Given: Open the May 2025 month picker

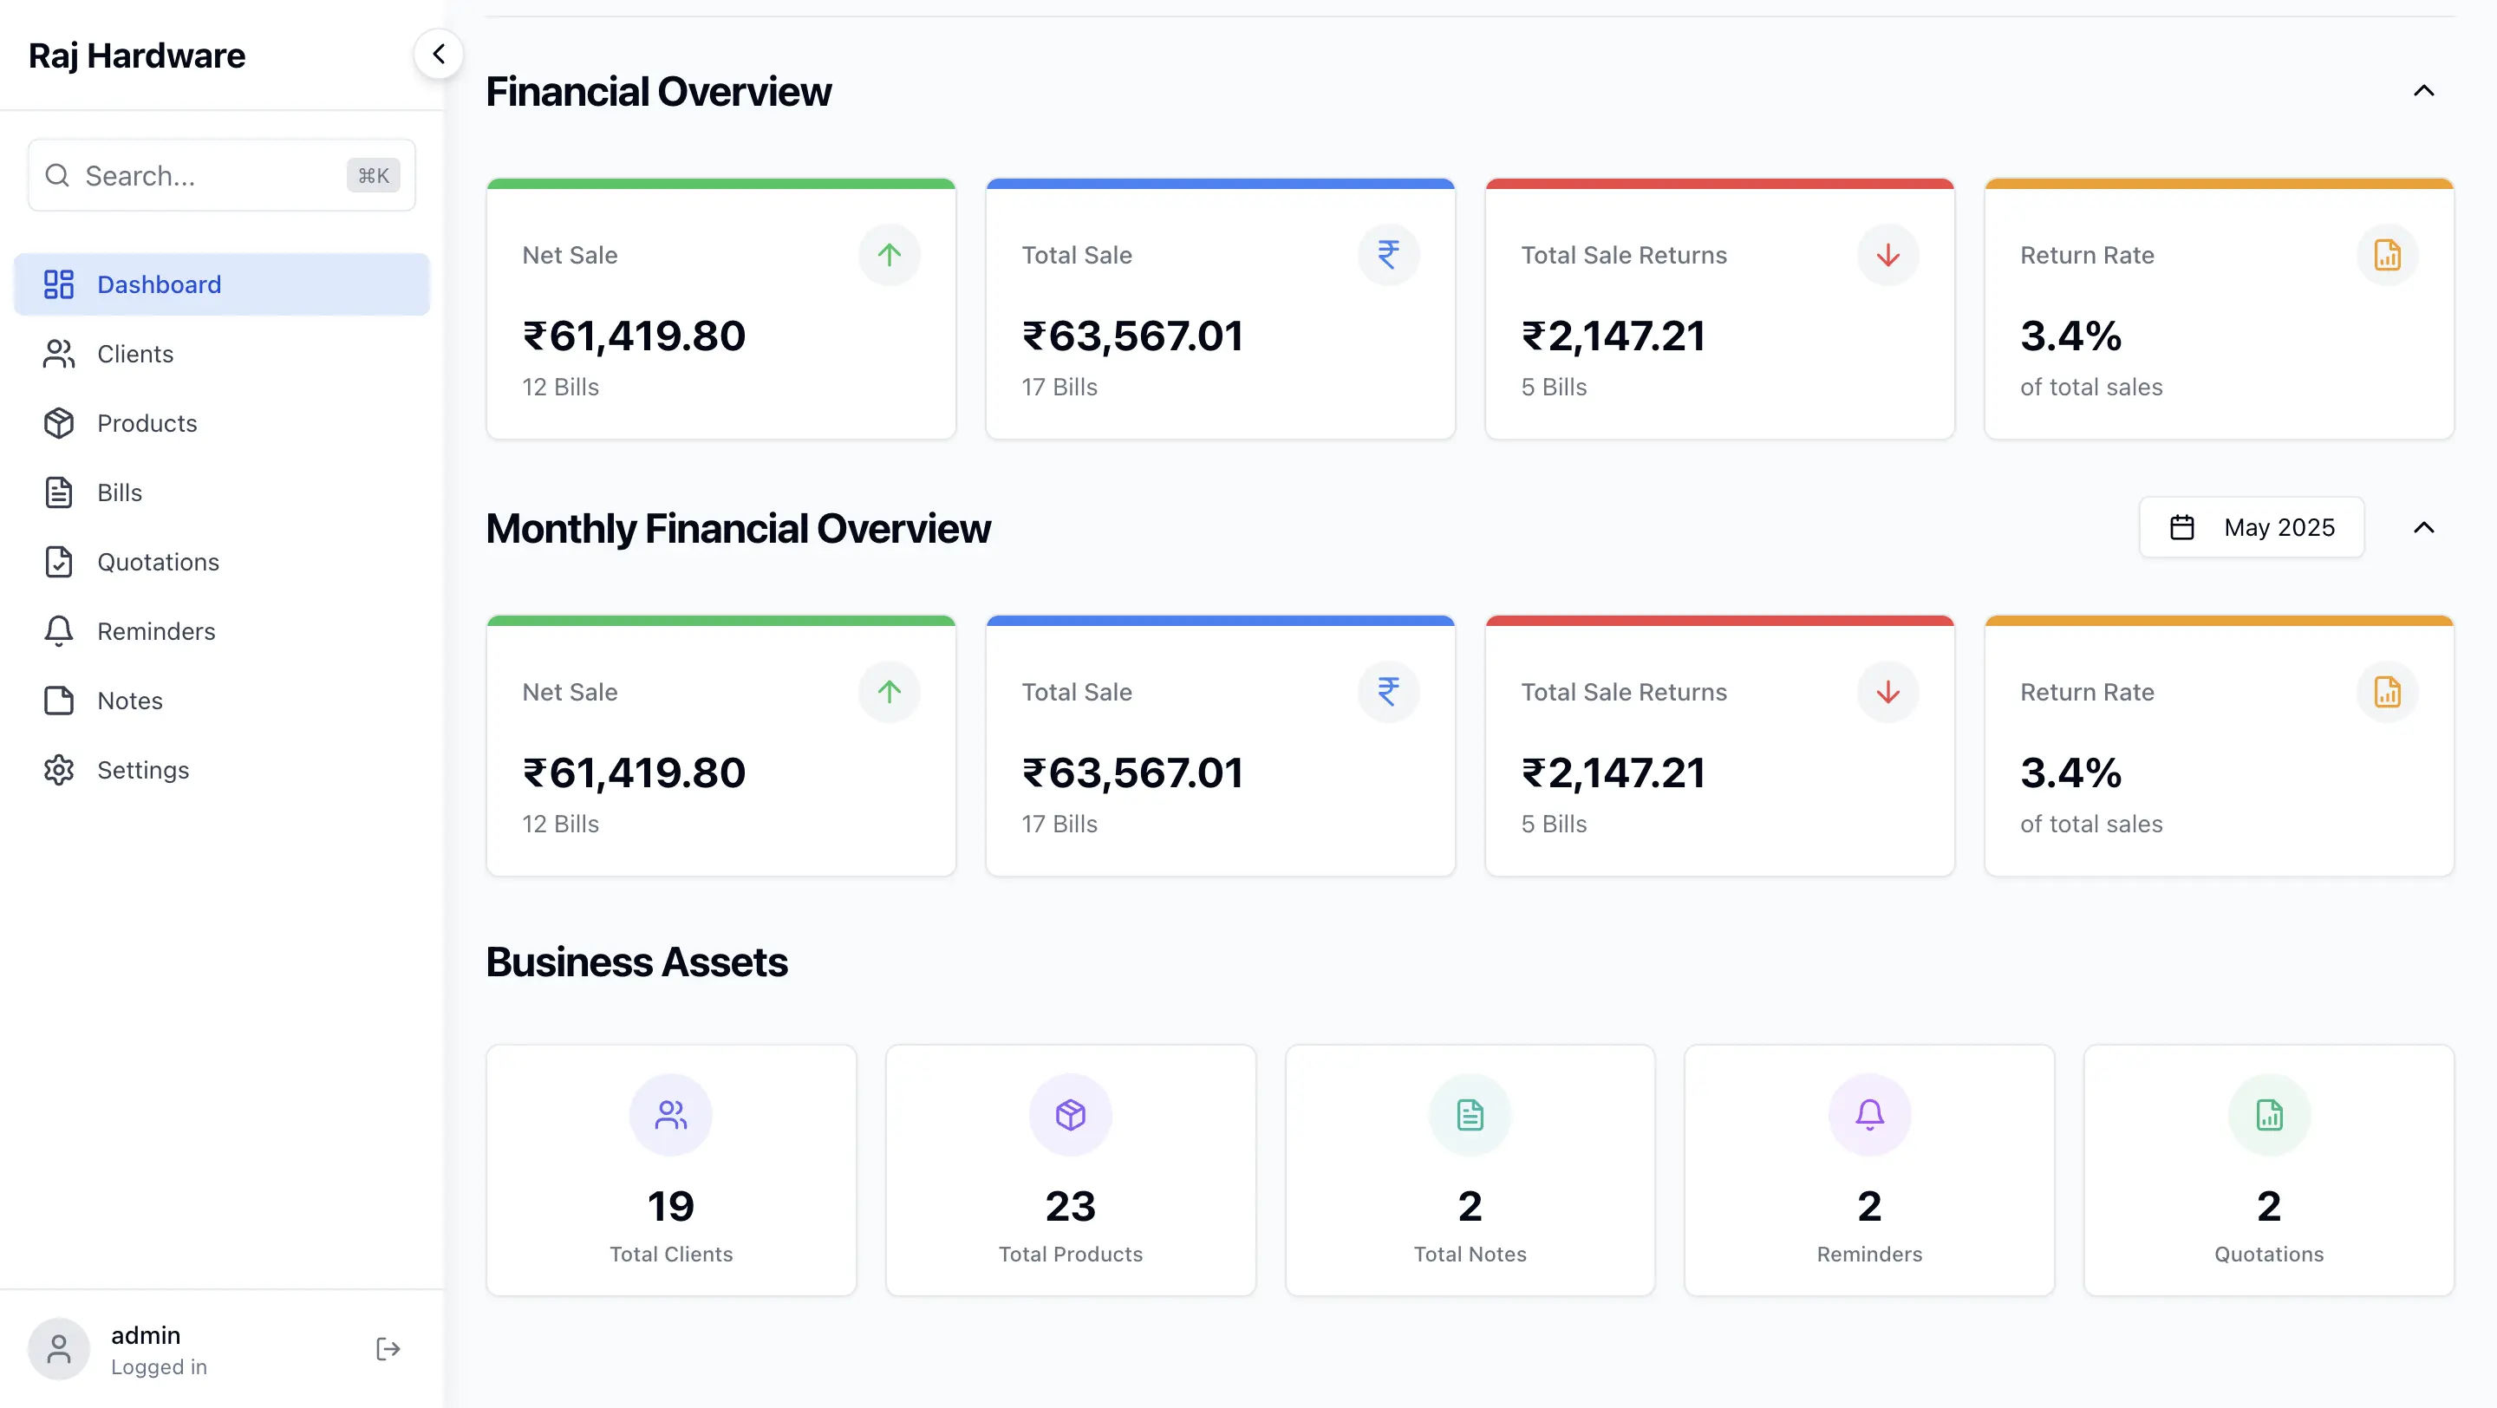Looking at the screenshot, I should coord(2251,528).
